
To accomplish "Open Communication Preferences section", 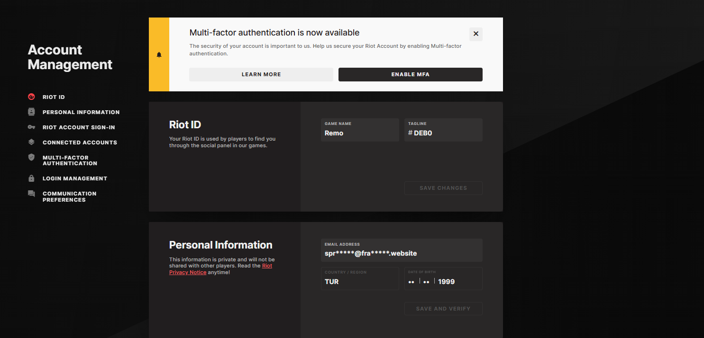I will [69, 196].
